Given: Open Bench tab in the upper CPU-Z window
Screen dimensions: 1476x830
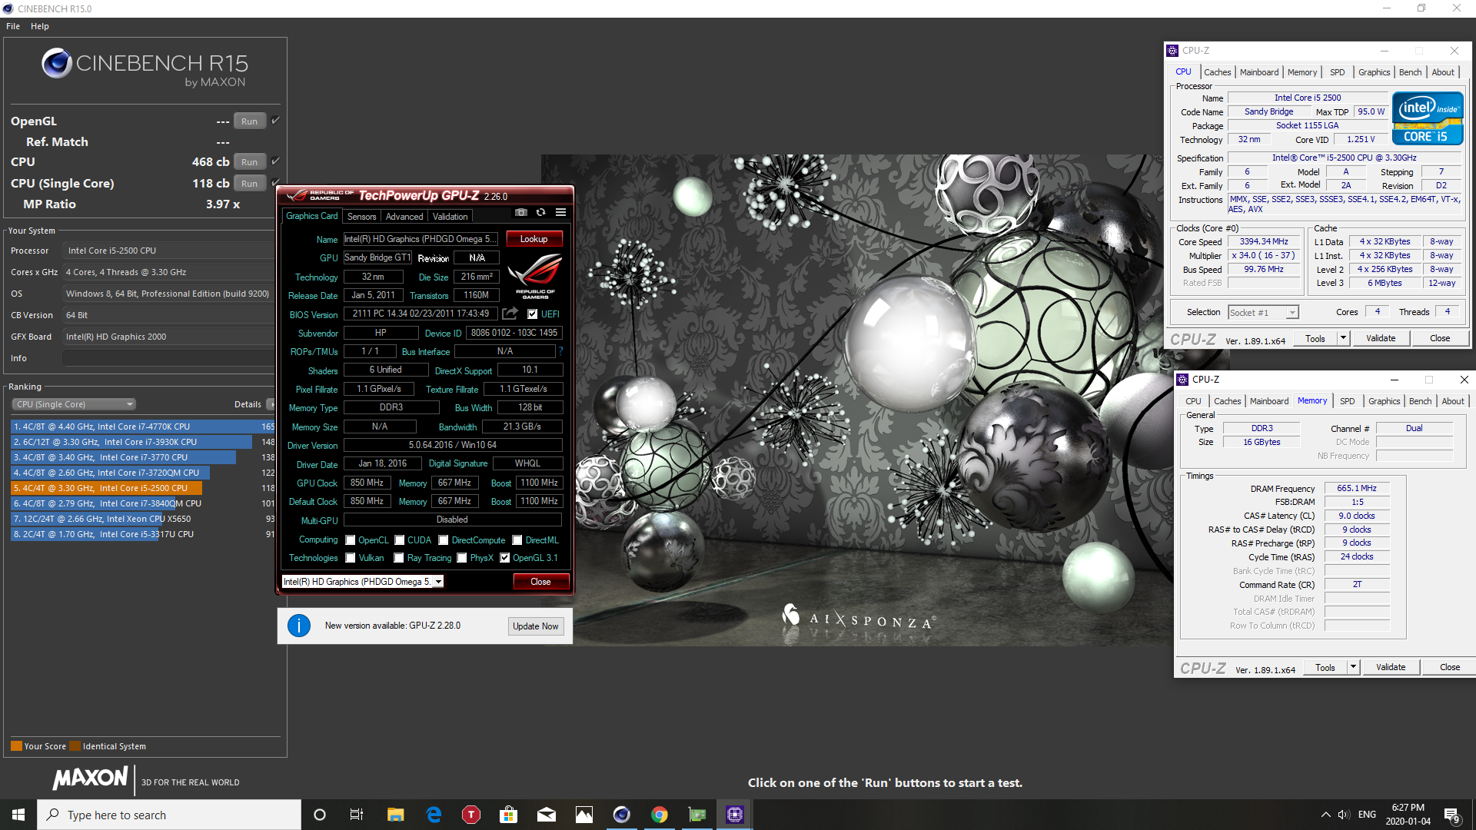Looking at the screenshot, I should (1410, 72).
